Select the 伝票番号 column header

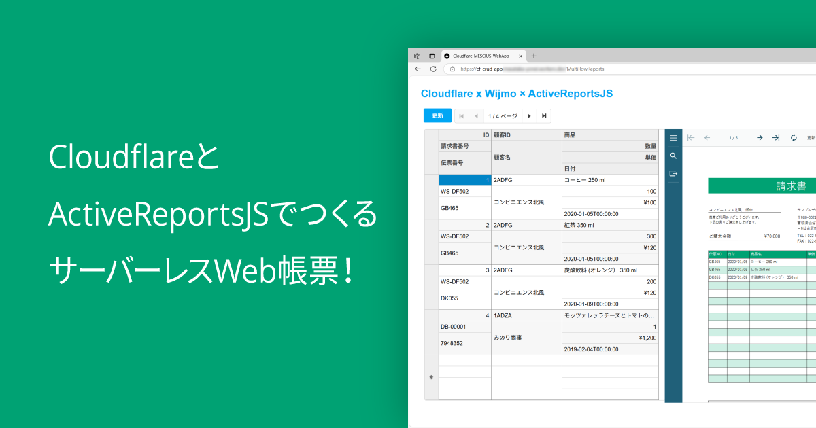coord(464,163)
